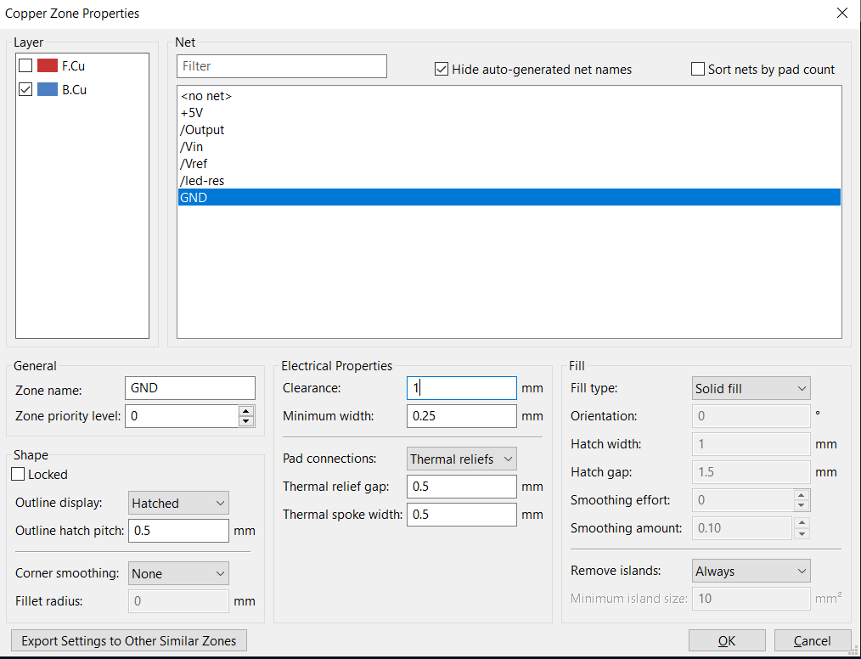Choose the <no net> list entry

click(206, 96)
